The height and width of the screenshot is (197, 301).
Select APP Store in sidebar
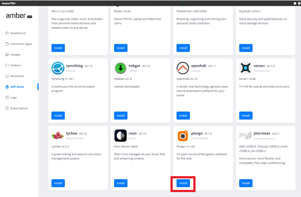pos(17,87)
